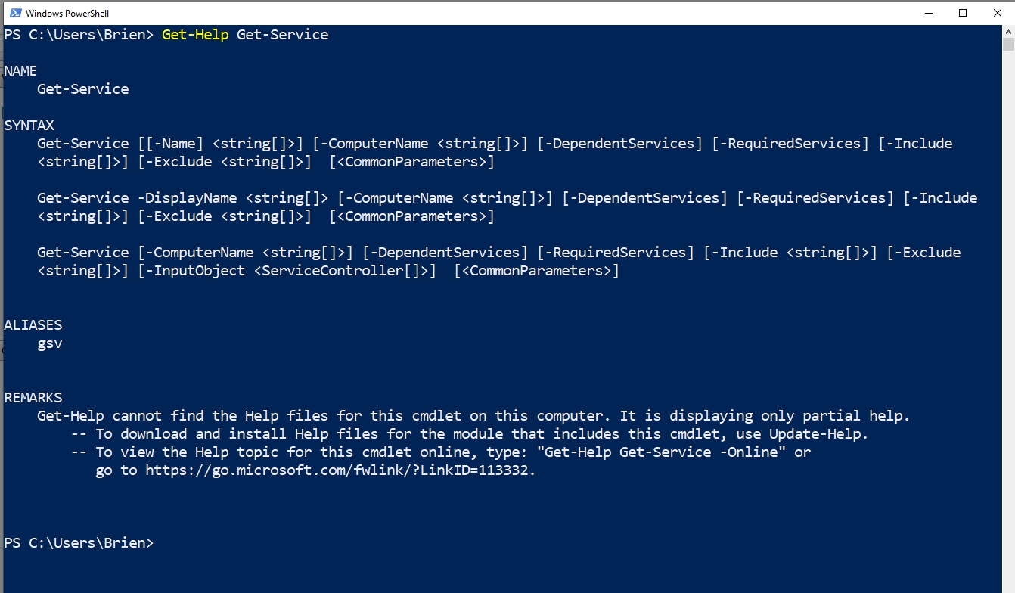
Task: Click the PowerShell icon in the title bar
Action: 14,13
